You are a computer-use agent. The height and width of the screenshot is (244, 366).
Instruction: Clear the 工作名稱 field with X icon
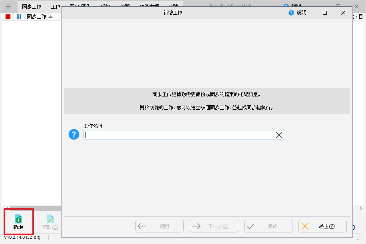(x=279, y=135)
